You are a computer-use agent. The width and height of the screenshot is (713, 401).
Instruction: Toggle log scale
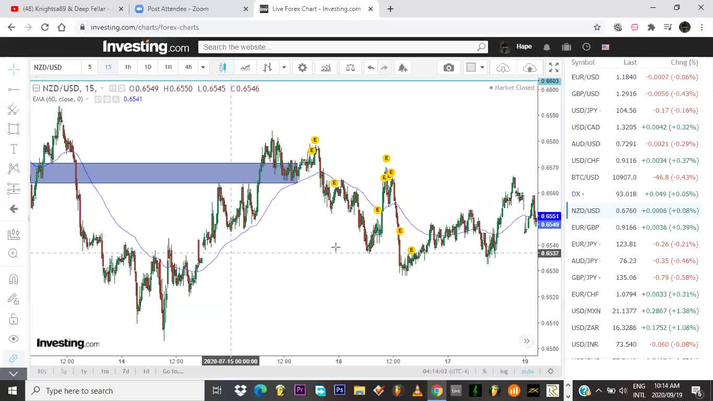click(504, 371)
